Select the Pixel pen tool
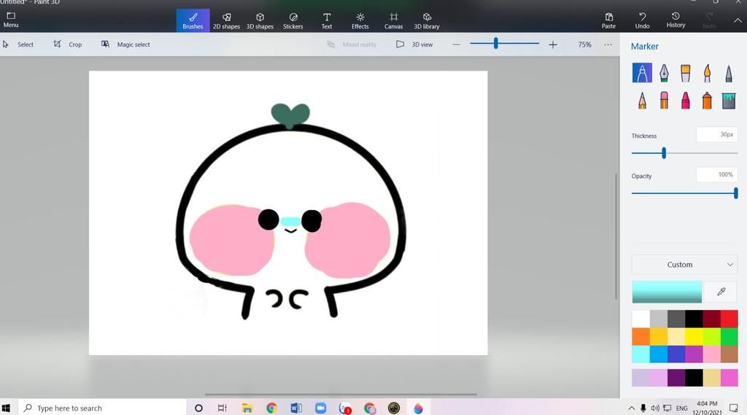This screenshot has height=415, width=747. coord(729,73)
